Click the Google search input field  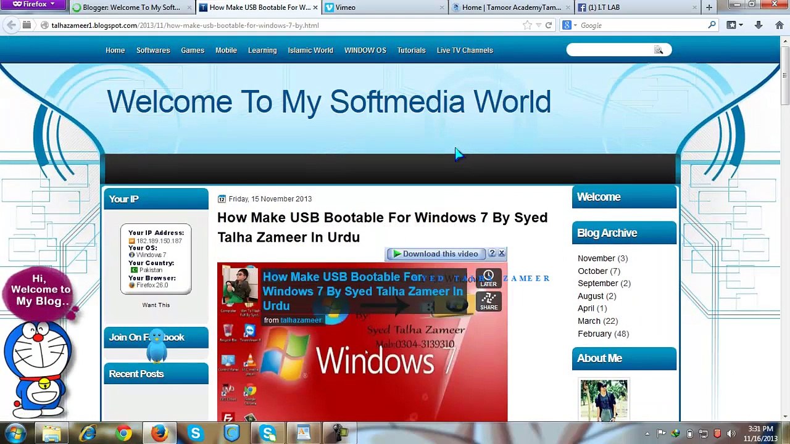(x=642, y=25)
